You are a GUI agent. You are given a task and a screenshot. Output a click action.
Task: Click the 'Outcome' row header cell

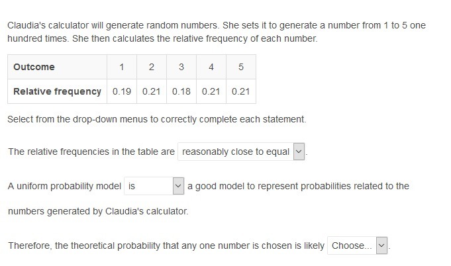point(57,67)
